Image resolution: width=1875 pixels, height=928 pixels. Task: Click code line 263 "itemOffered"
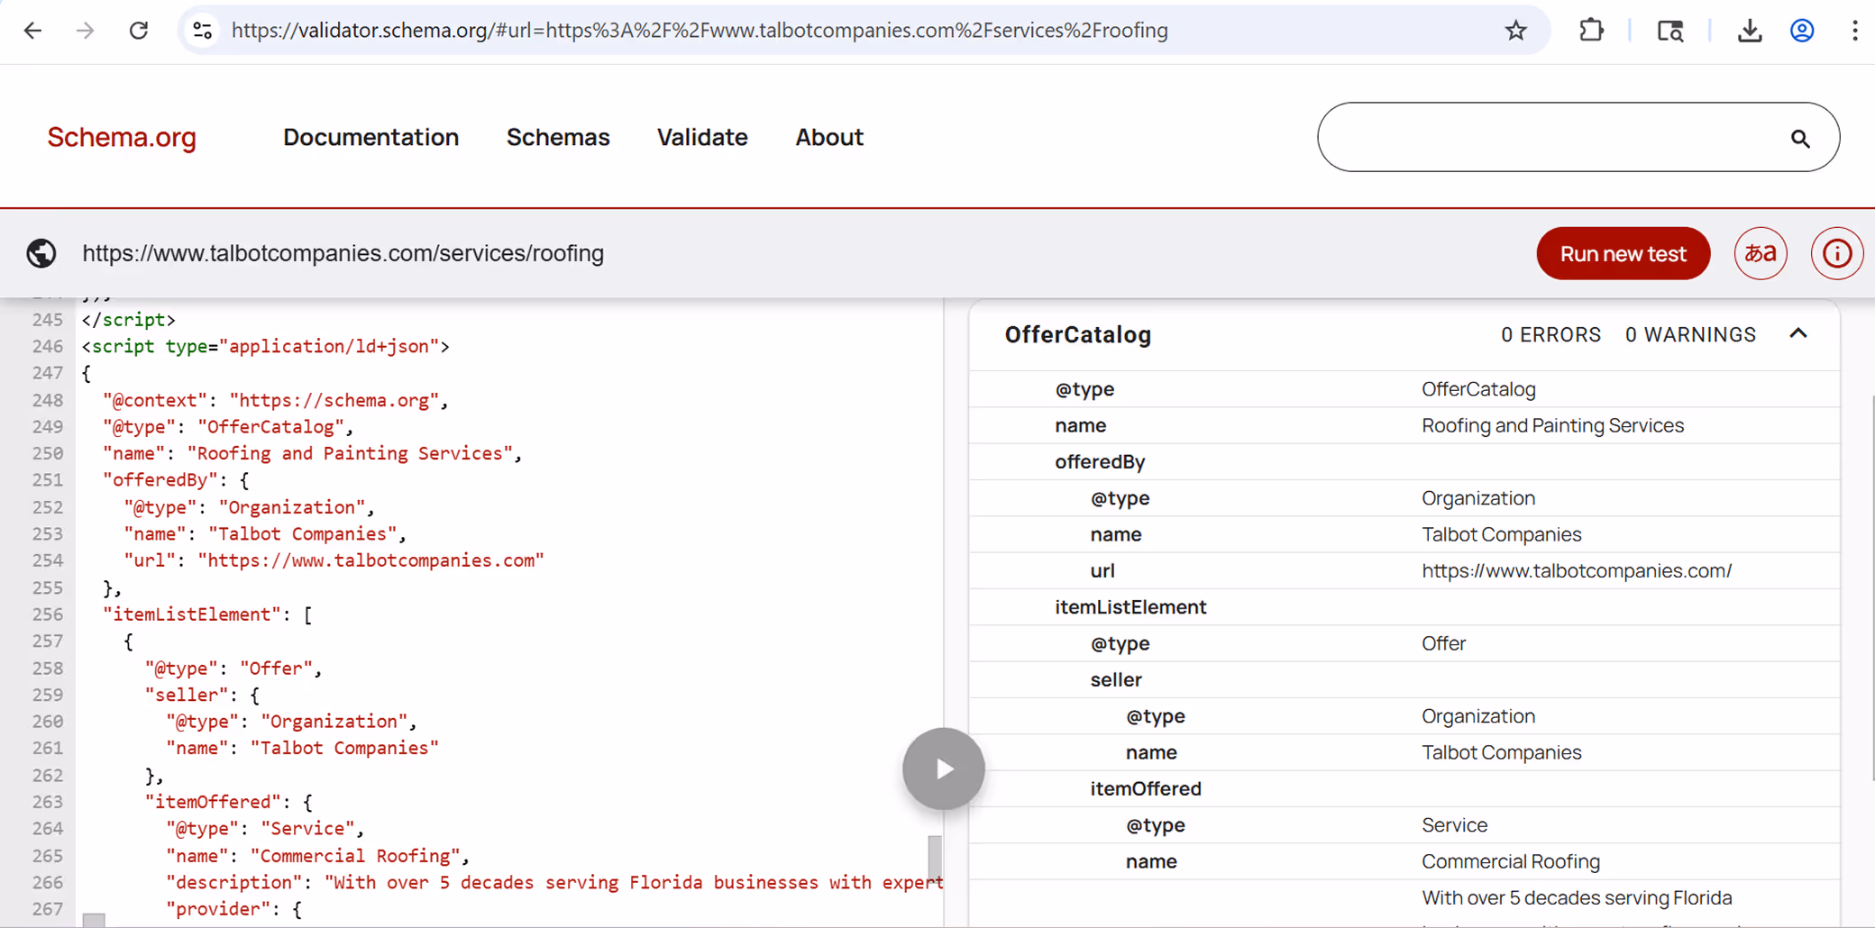228,802
